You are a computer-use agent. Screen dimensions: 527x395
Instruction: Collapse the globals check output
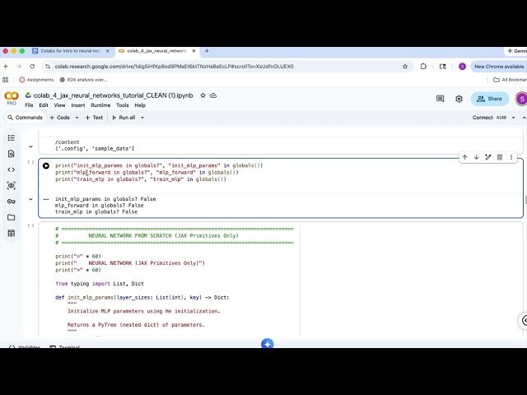(x=30, y=199)
